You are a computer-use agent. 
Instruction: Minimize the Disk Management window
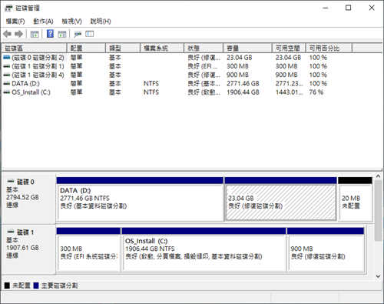(326, 8)
